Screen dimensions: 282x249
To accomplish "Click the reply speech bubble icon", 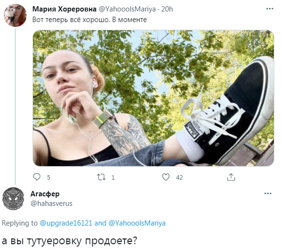I will point(37,177).
